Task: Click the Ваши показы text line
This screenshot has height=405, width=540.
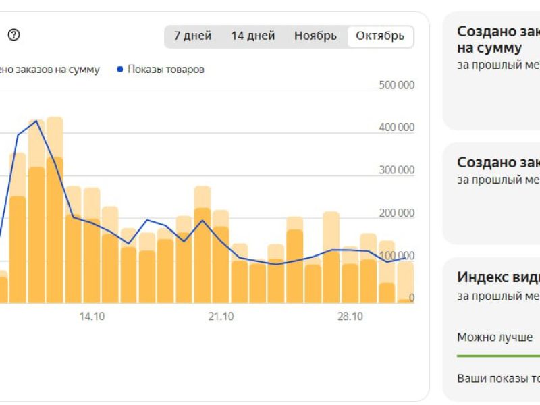Action: pos(498,378)
